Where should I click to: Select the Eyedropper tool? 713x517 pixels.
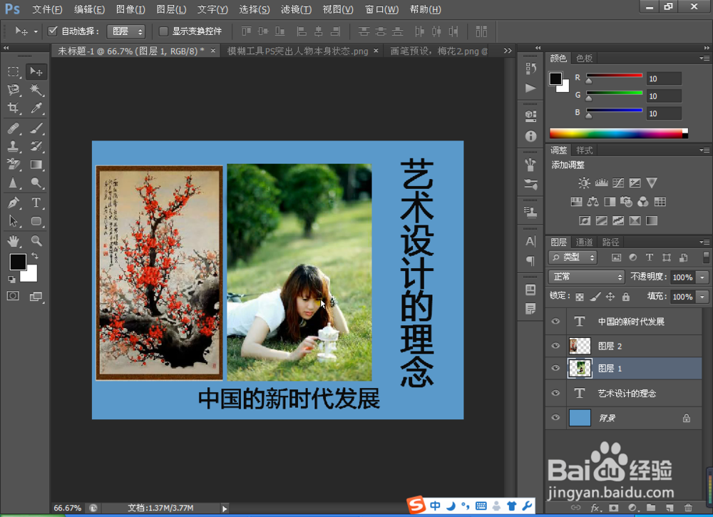(36, 108)
